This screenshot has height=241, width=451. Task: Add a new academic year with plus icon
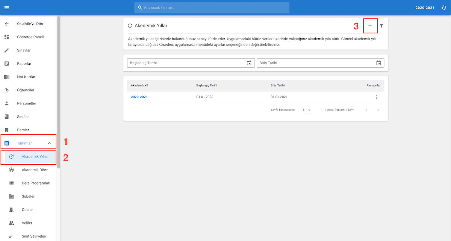370,26
